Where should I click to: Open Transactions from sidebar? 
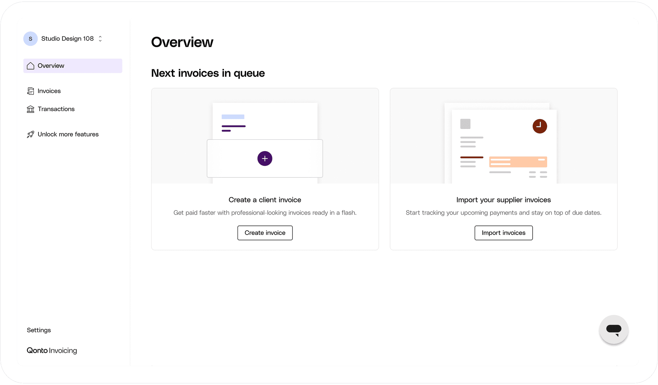pyautogui.click(x=56, y=109)
